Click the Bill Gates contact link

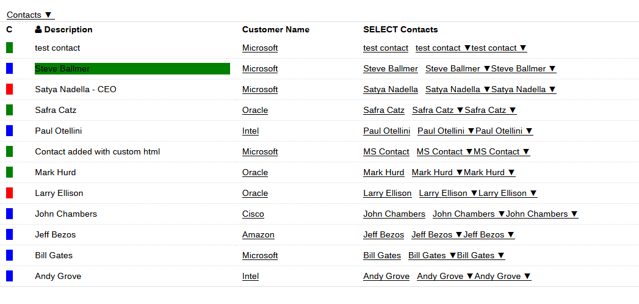381,255
